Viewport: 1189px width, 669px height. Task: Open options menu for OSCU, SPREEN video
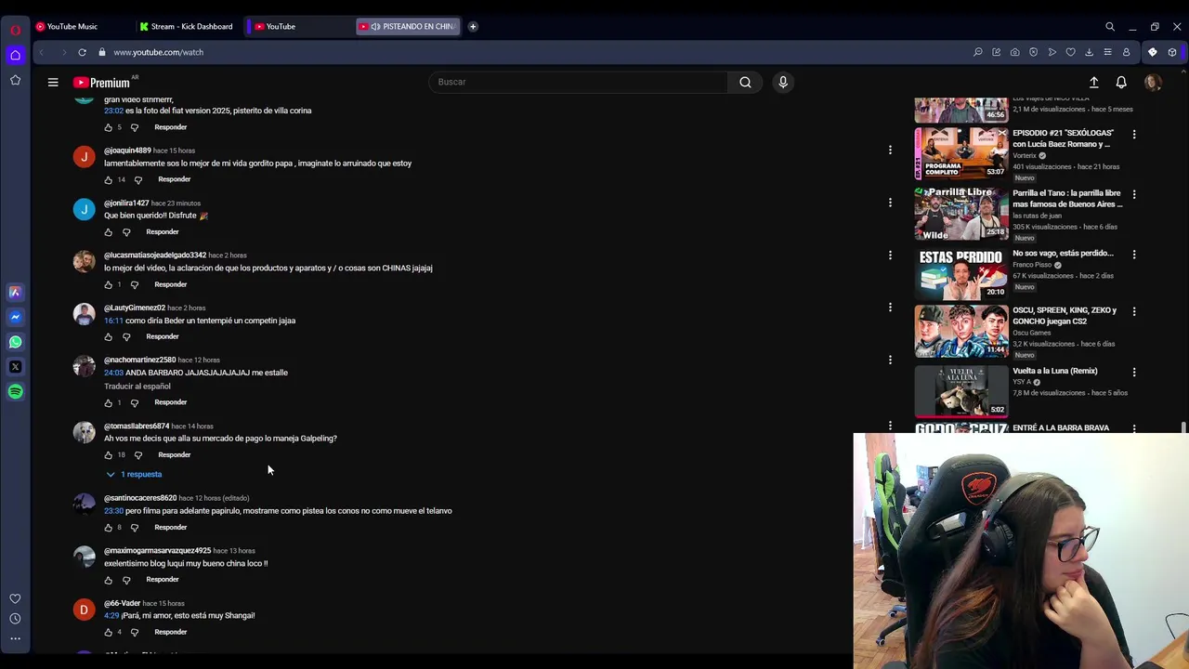(x=1134, y=311)
